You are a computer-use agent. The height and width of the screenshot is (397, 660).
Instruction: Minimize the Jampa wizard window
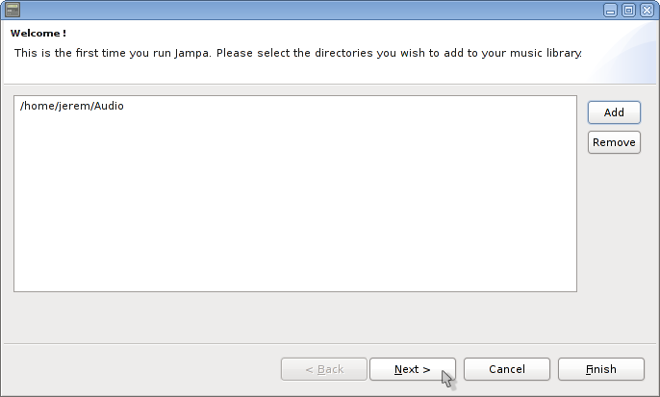tap(611, 10)
